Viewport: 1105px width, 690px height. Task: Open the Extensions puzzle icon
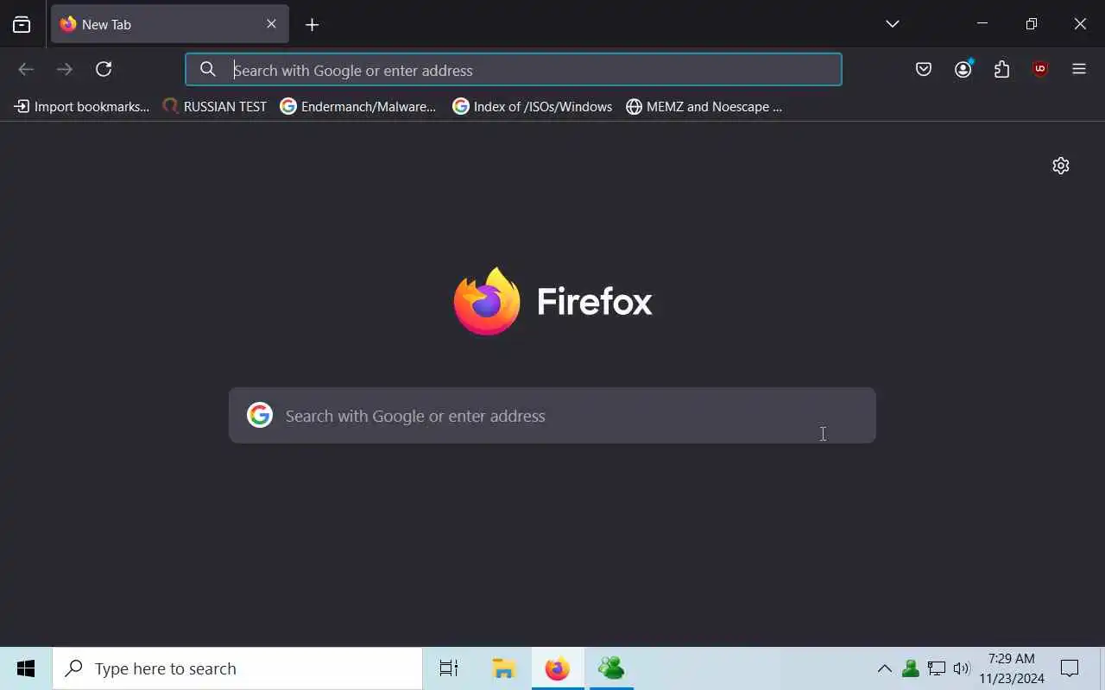click(1001, 70)
